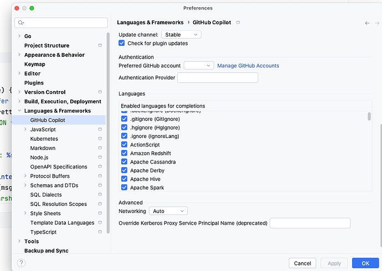Click the settings tree scrollbar
Viewport: 382px width, 271px height.
coord(108,133)
